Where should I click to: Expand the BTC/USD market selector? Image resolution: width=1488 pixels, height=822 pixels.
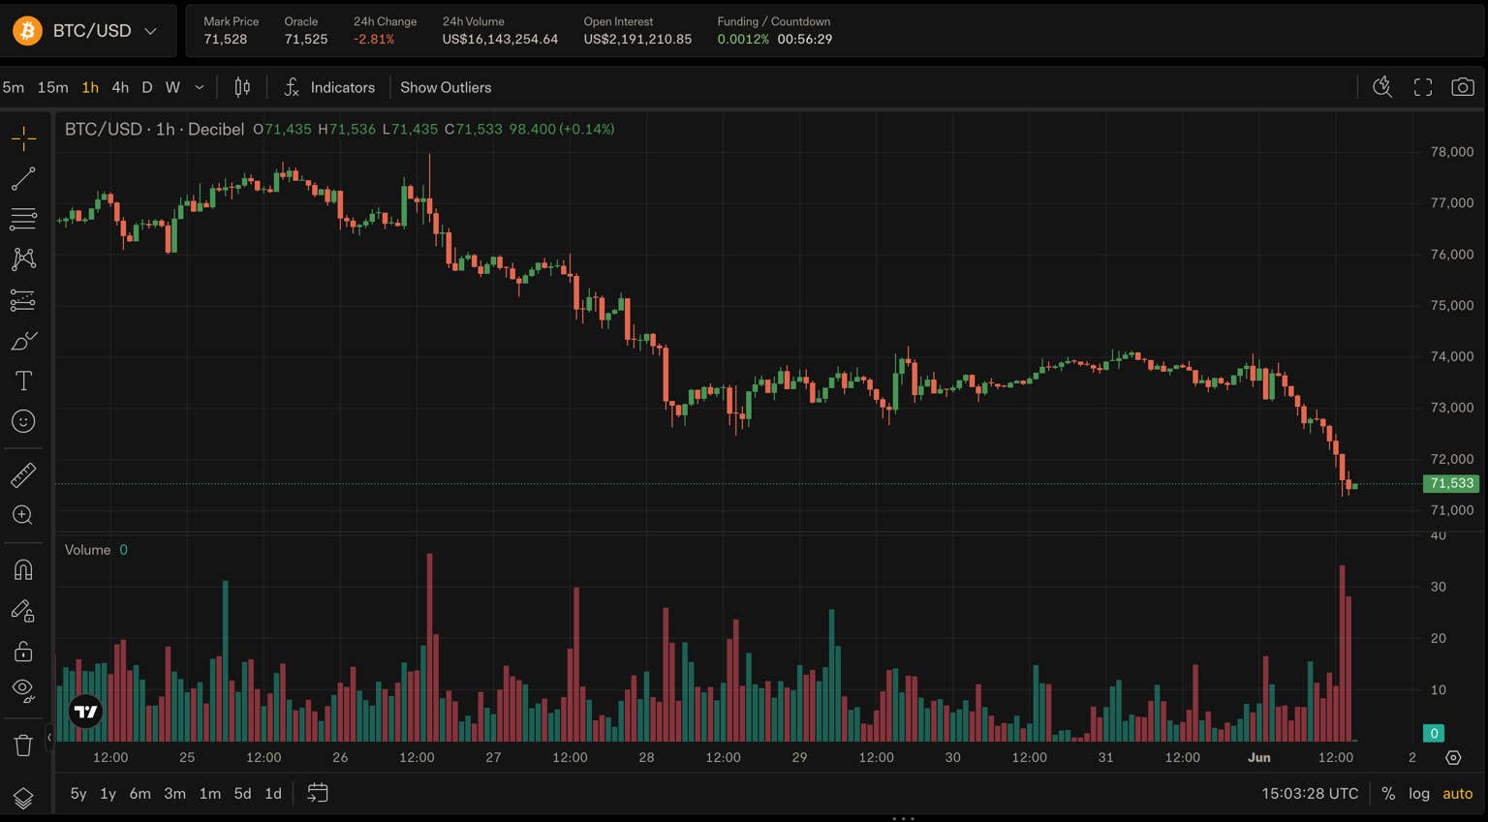pos(87,31)
